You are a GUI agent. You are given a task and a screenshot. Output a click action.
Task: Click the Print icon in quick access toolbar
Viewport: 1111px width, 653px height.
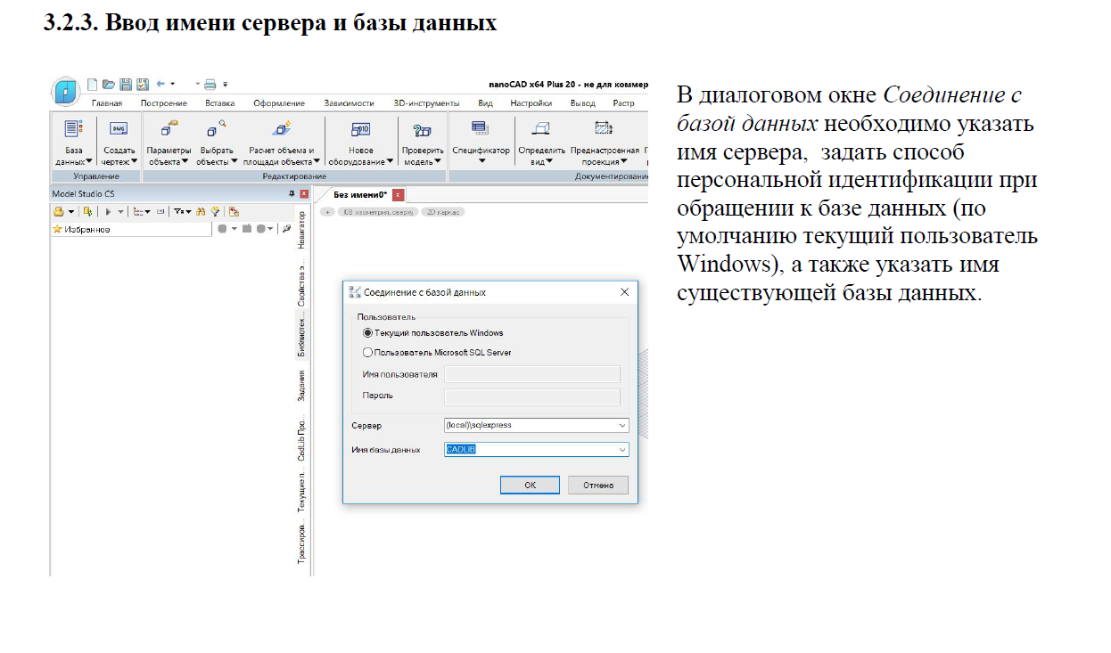(210, 85)
